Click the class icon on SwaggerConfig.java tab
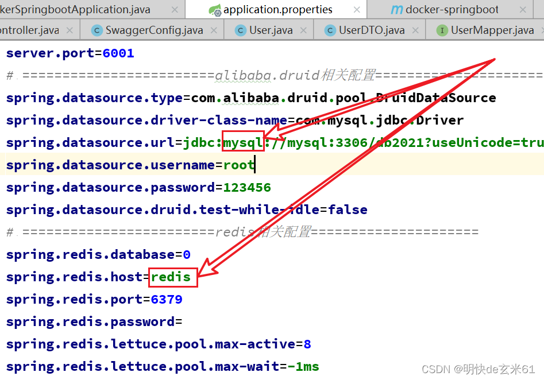Viewport: 544px width, 380px height. (97, 30)
